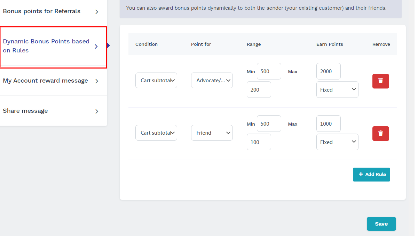
Task: Open Fixed type dropdown under 1000 points
Action: [x=337, y=142]
